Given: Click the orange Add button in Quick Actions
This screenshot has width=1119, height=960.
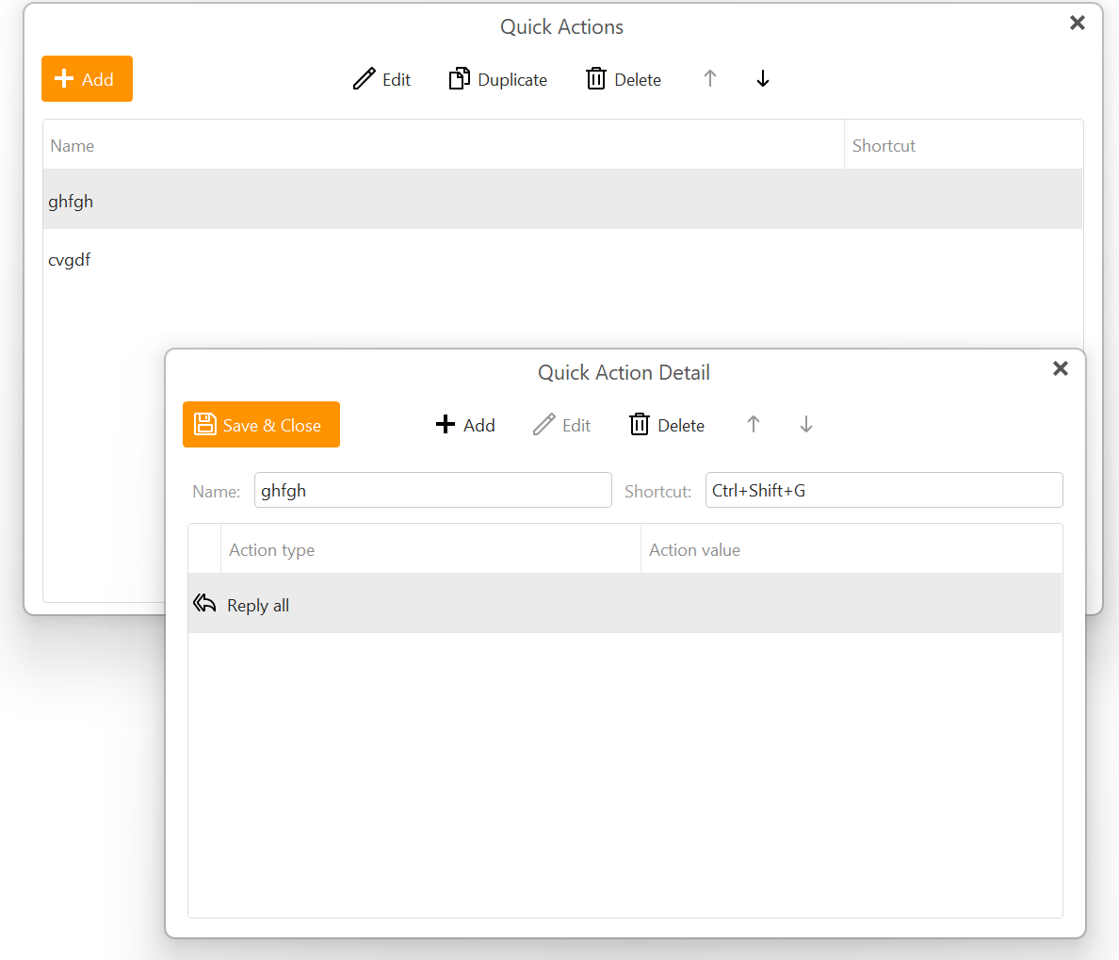Looking at the screenshot, I should pyautogui.click(x=87, y=79).
